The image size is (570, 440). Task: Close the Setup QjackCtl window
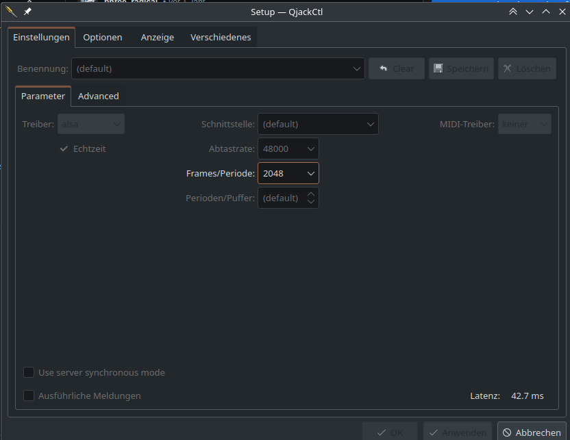(x=562, y=12)
